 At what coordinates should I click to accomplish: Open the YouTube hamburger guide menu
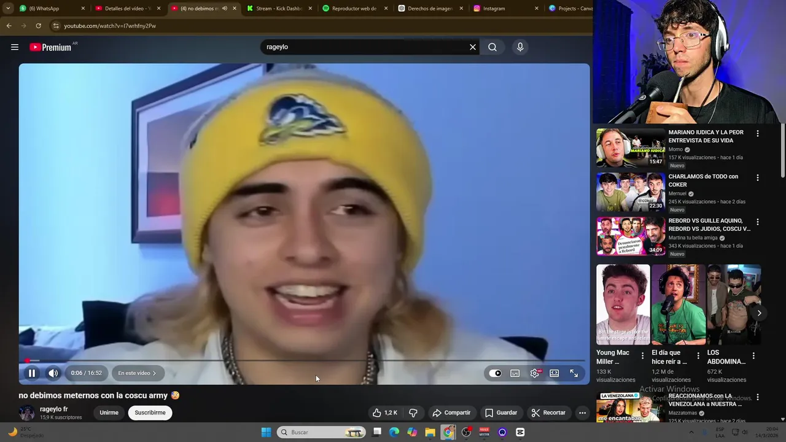coord(15,47)
